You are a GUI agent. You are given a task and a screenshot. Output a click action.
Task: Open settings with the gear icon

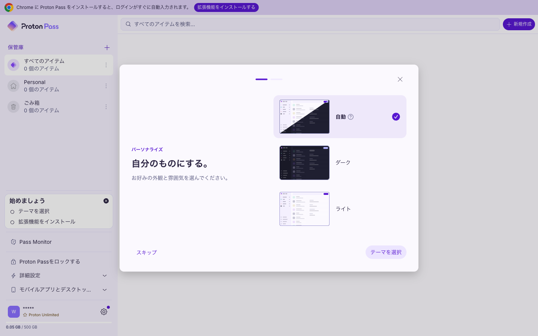click(104, 312)
